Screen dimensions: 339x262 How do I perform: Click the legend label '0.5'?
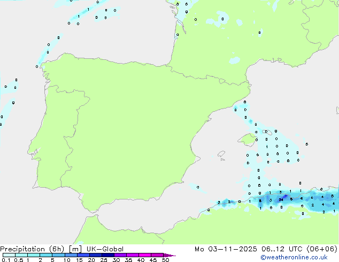point(19,260)
